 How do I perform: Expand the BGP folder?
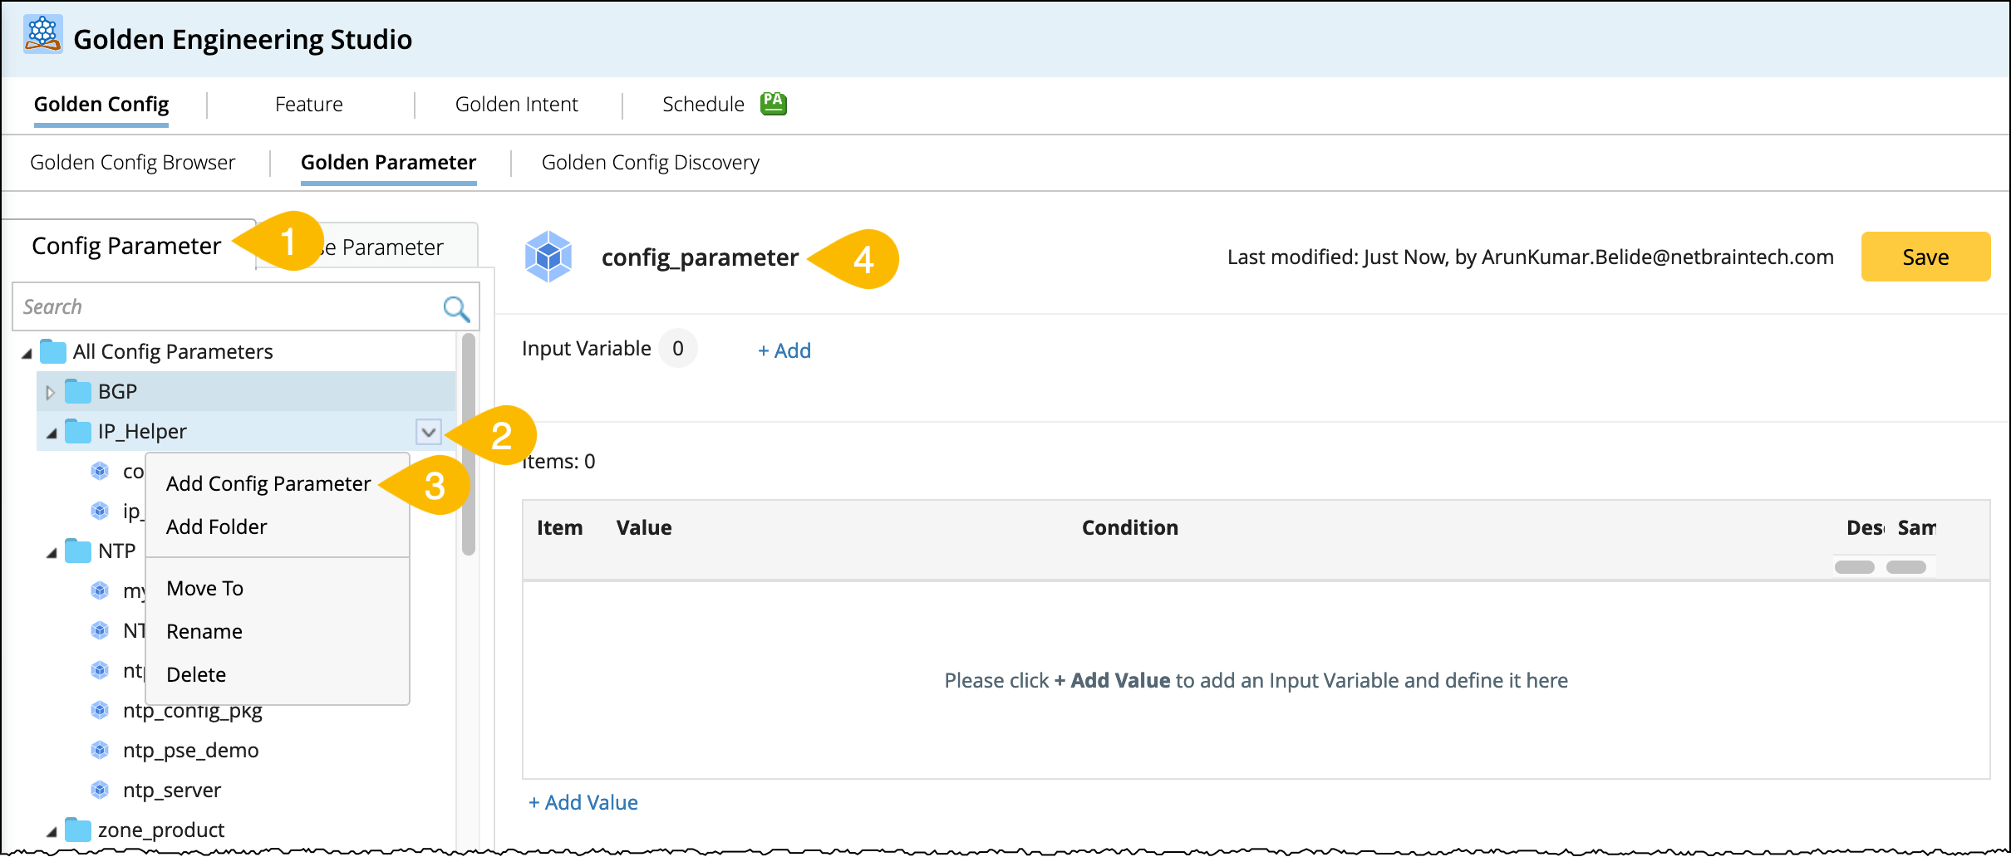(x=50, y=392)
